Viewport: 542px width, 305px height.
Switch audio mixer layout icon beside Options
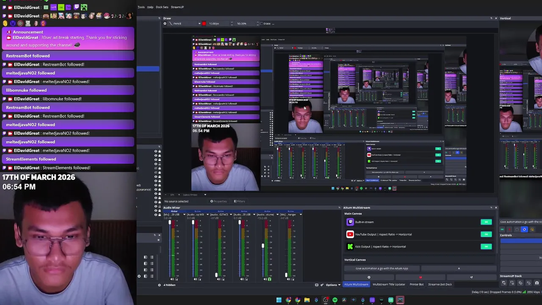317,285
